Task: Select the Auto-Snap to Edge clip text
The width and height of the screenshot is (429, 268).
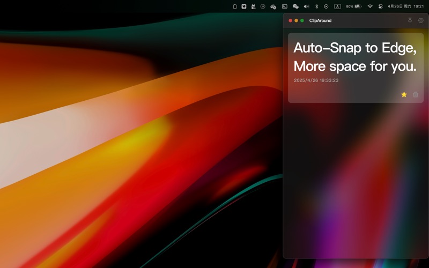Action: tap(355, 57)
